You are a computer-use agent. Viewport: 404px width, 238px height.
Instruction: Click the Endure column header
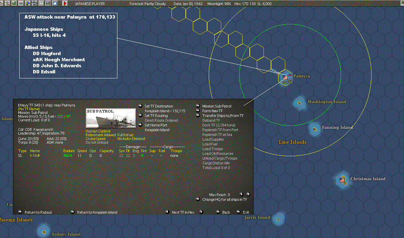(69, 151)
